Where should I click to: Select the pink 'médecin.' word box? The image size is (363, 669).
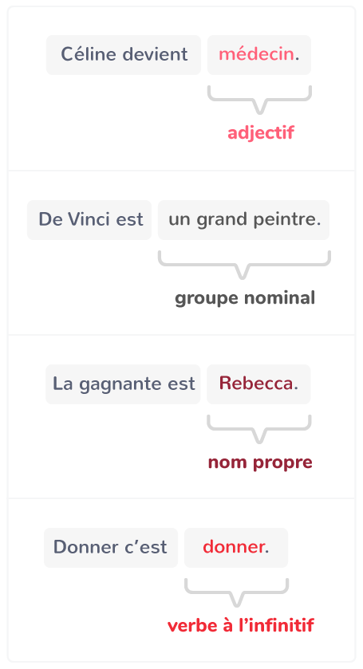tap(259, 55)
